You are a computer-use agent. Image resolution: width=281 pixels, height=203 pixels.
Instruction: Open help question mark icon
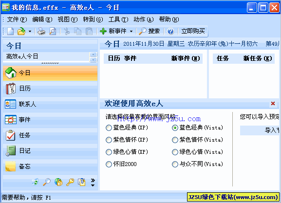click(x=170, y=31)
